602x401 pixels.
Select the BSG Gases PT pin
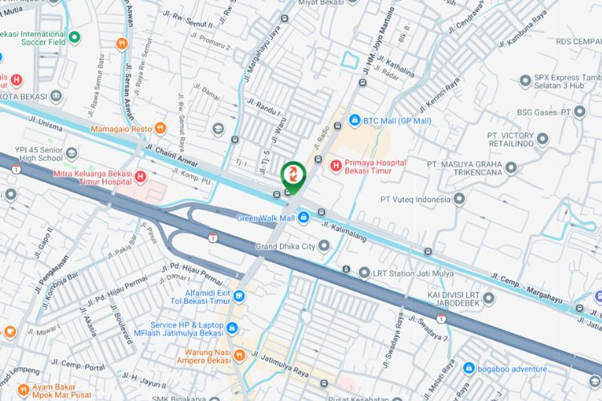point(580,111)
